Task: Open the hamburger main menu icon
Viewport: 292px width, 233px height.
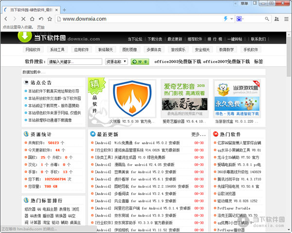Action: (x=286, y=19)
